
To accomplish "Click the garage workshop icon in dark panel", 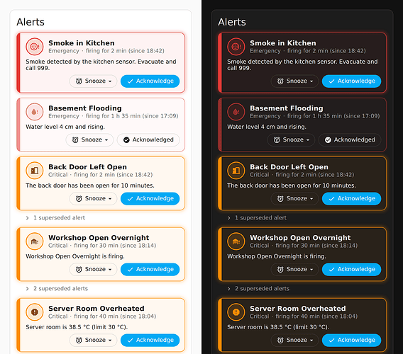I will click(236, 241).
